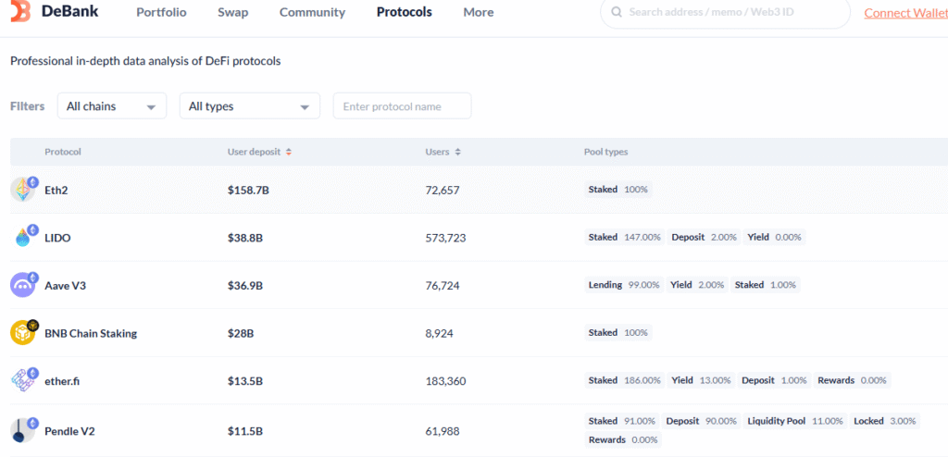
Task: Click Pendle V2's Staked 91.00% tag
Action: [621, 421]
